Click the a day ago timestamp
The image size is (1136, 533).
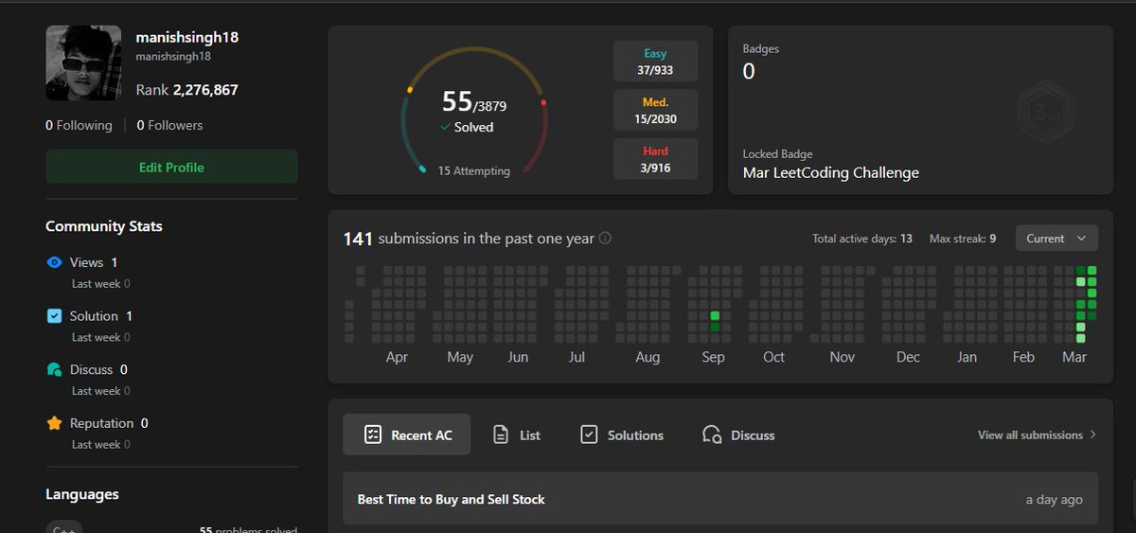[1054, 499]
